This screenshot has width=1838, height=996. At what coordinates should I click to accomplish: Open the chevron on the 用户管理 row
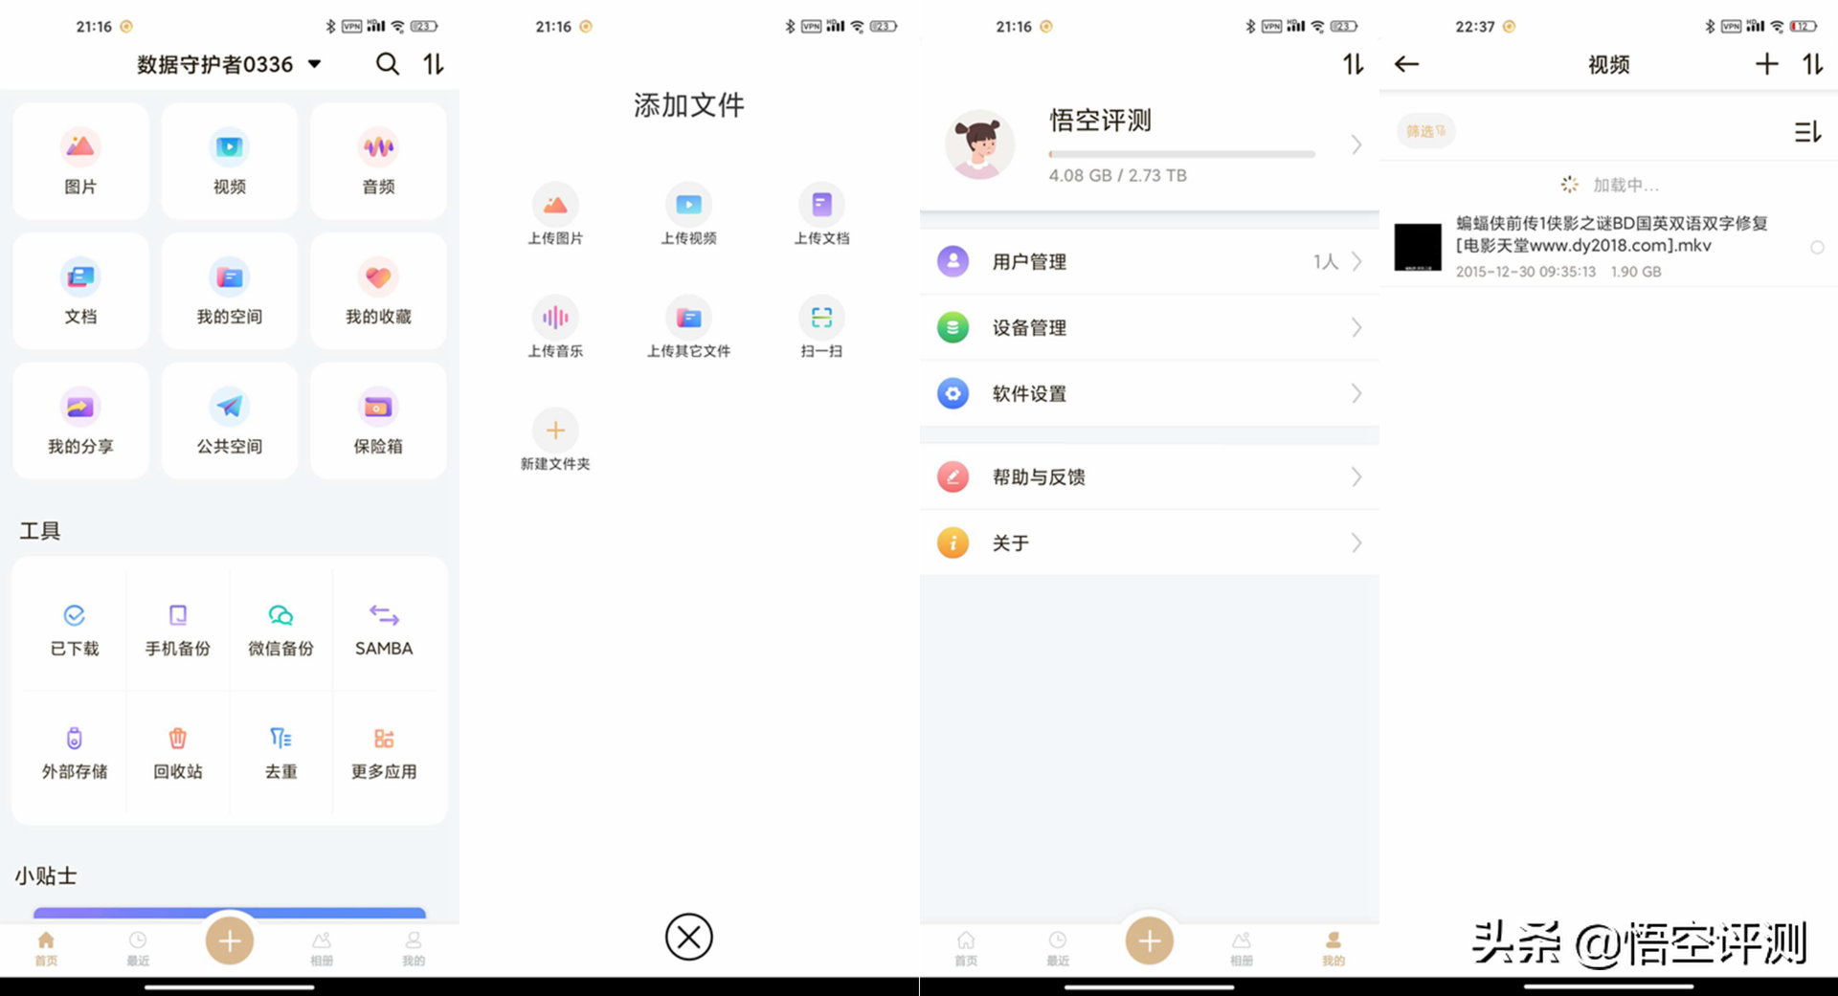[x=1356, y=261]
